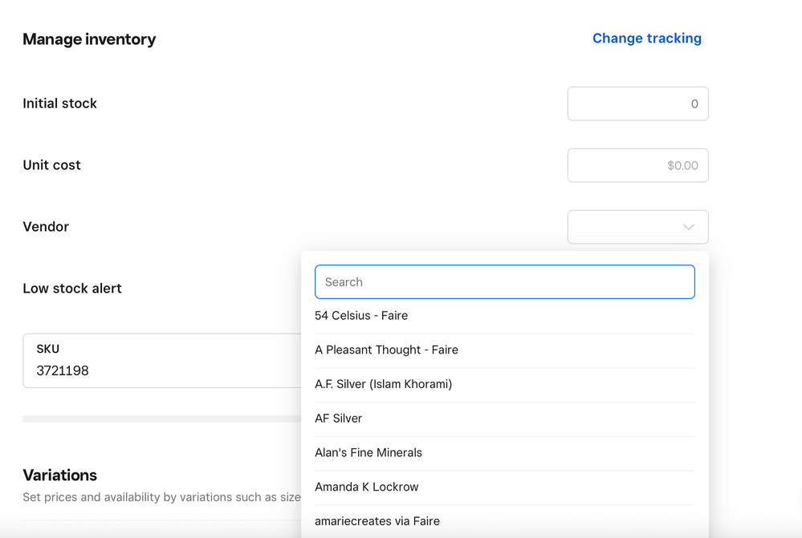Screen dimensions: 802x538
Task: Click the Unit cost label text
Action: click(51, 165)
